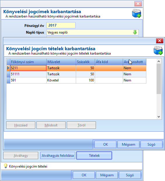The height and width of the screenshot is (181, 165).
Task: Click the Százalék column header
Action: pyautogui.click(x=85, y=62)
